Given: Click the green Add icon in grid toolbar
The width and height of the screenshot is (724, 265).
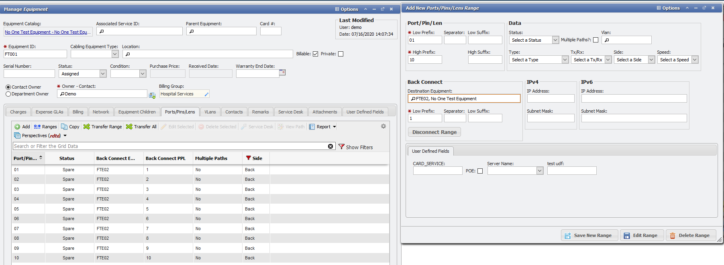Looking at the screenshot, I should [17, 127].
